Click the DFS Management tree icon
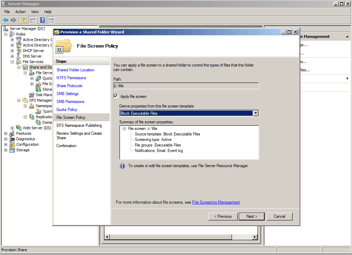The image size is (352, 255). tap(26, 100)
